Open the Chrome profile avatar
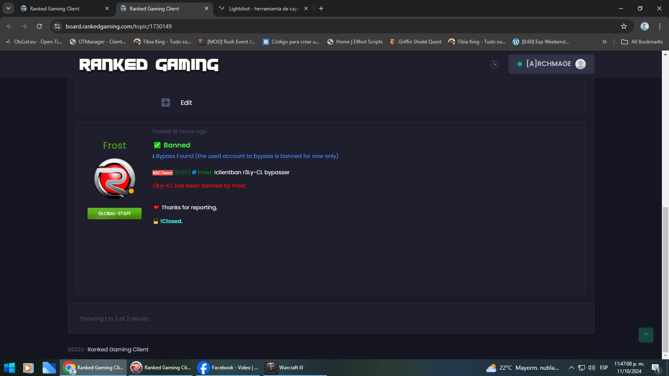 [x=645, y=26]
